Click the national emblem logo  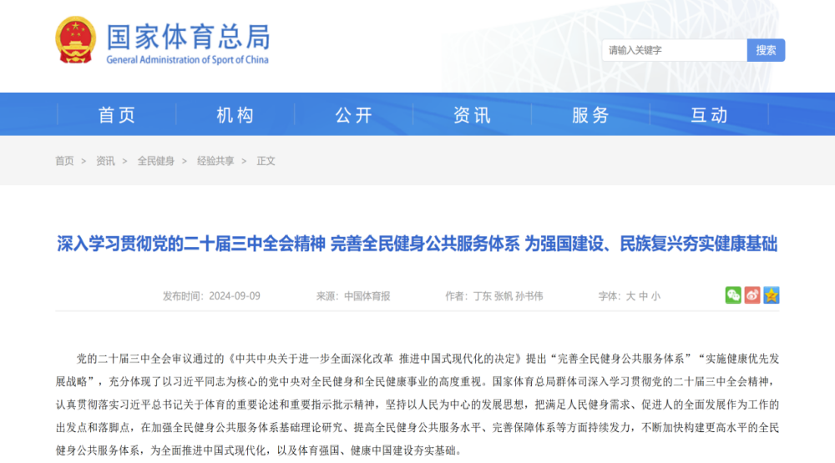pyautogui.click(x=76, y=40)
